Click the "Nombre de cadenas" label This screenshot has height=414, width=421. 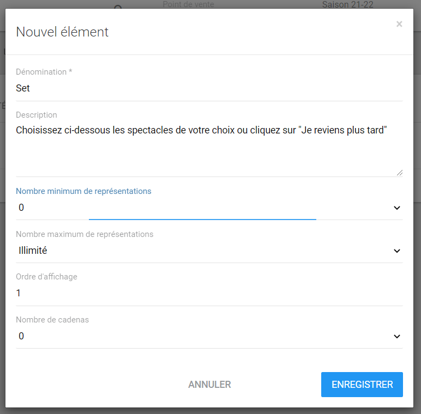pyautogui.click(x=52, y=320)
